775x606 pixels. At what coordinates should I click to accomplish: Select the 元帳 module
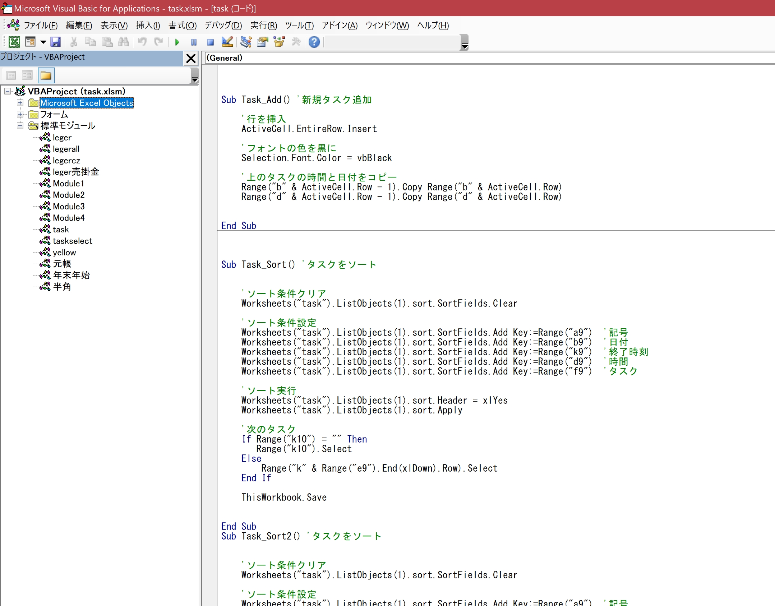[62, 264]
